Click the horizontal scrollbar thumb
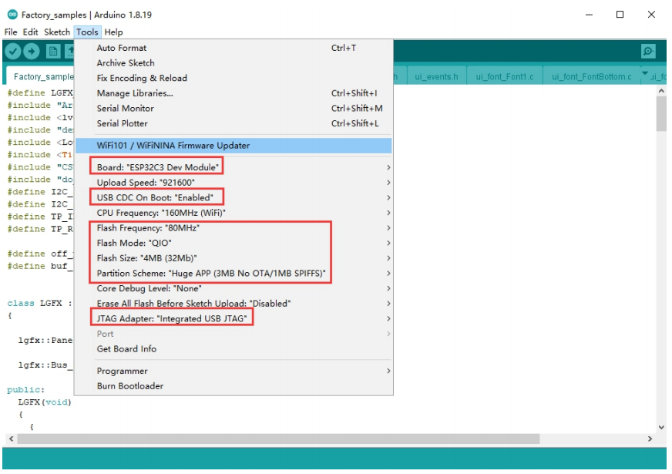This screenshot has height=474, width=672. point(278,439)
